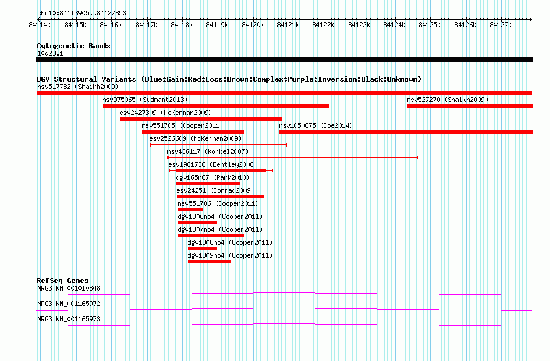Click the 84123k ruler mark
This screenshot has height=361, width=550.
(359, 25)
